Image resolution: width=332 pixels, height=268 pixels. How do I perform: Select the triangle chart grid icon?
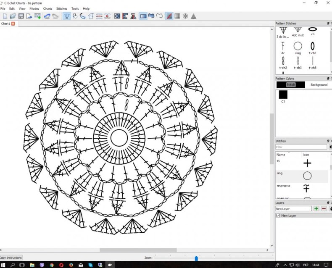point(193,16)
